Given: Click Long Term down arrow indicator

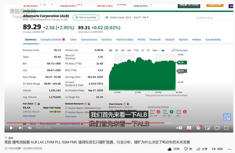Looking at the screenshot, I should pyautogui.click(x=185, y=112).
